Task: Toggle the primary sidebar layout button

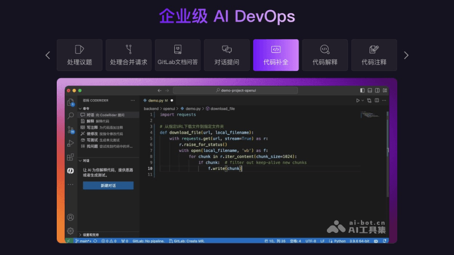Action: pyautogui.click(x=363, y=91)
